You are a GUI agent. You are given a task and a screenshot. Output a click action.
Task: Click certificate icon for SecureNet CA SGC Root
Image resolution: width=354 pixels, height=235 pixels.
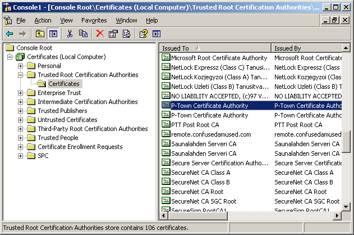[165, 201]
